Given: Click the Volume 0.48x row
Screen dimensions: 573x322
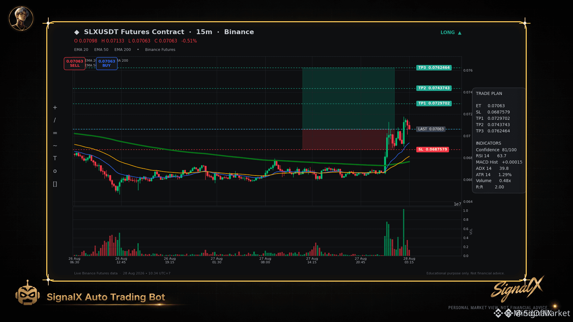Looking at the screenshot, I should pyautogui.click(x=493, y=181).
